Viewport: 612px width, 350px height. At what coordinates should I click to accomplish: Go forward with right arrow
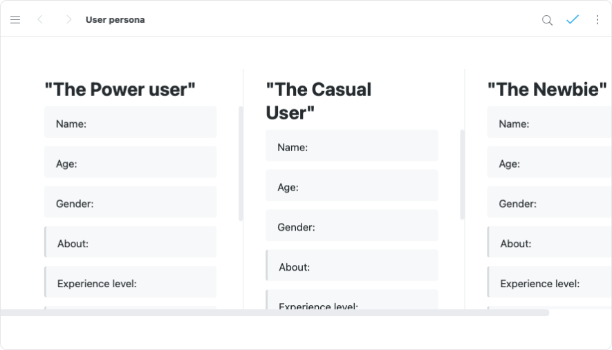click(x=68, y=20)
